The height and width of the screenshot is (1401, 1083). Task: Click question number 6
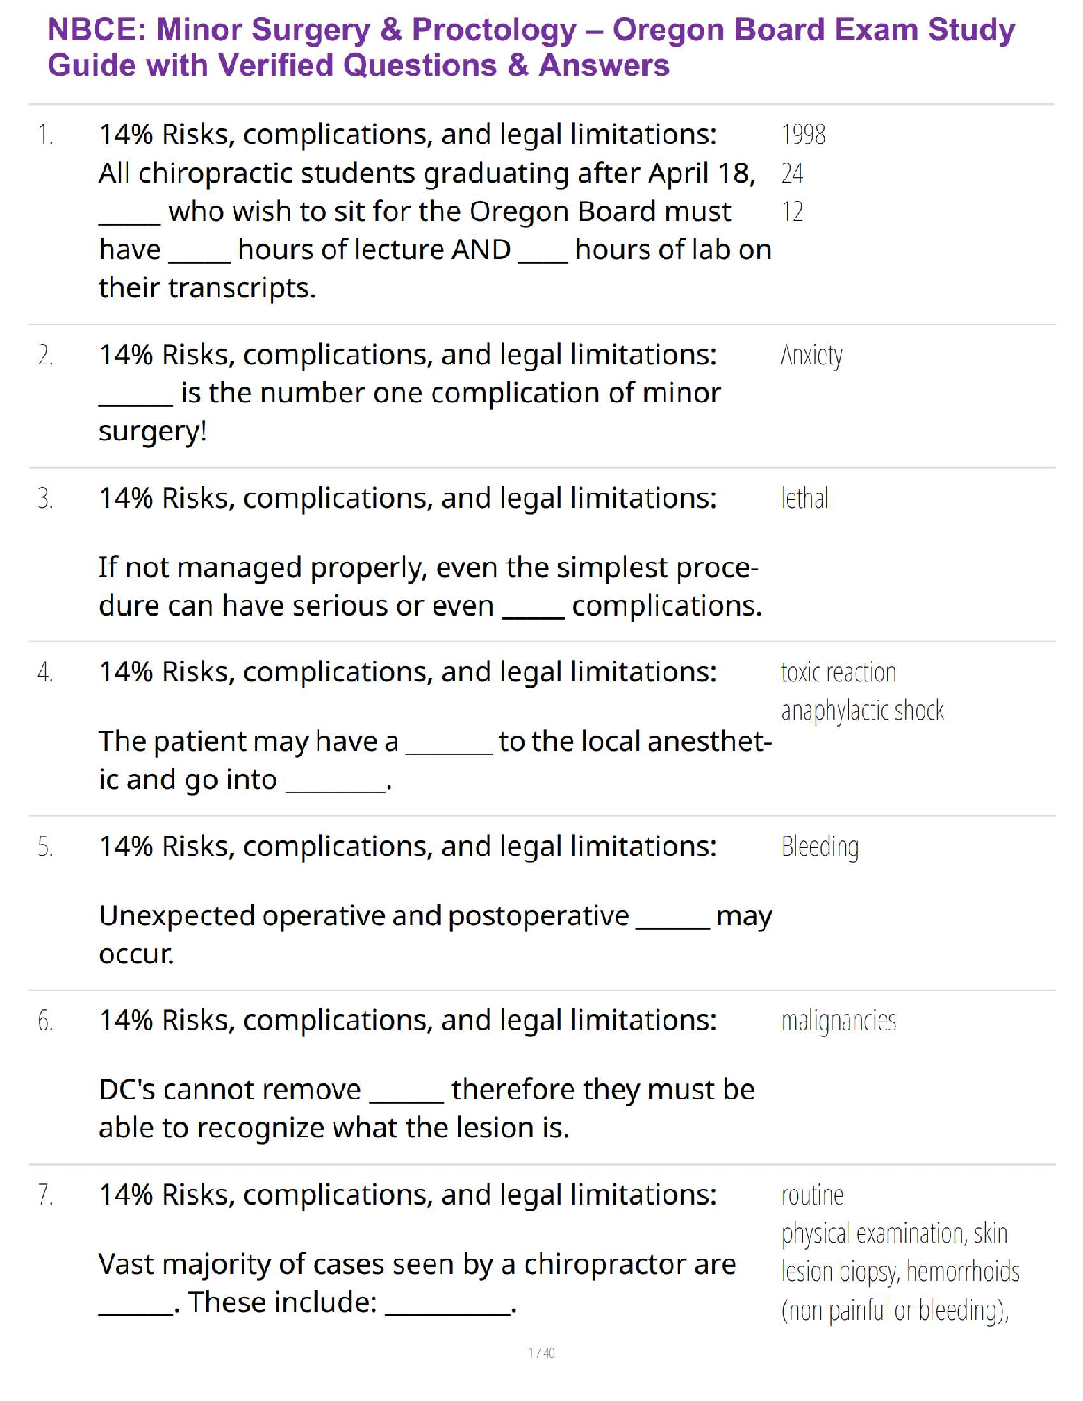pos(46,1022)
